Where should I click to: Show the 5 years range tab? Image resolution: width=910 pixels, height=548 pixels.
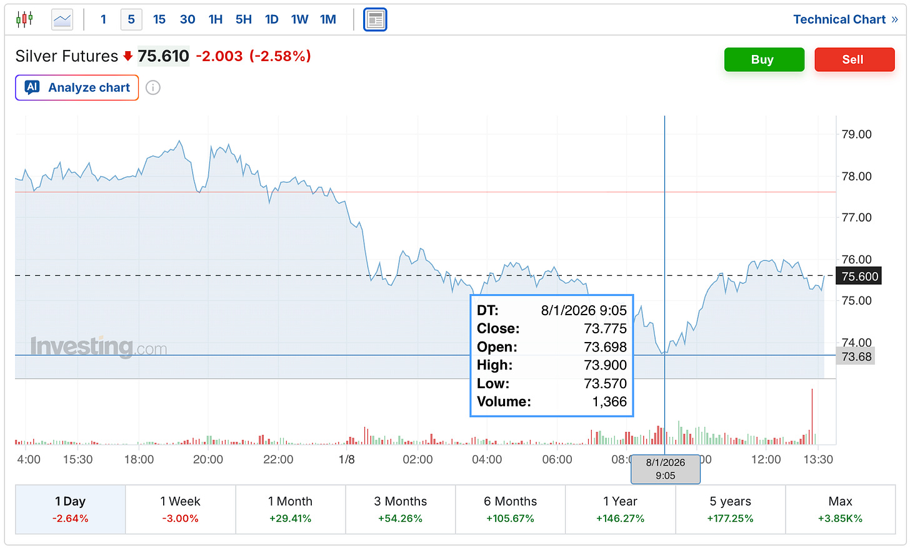tap(730, 509)
